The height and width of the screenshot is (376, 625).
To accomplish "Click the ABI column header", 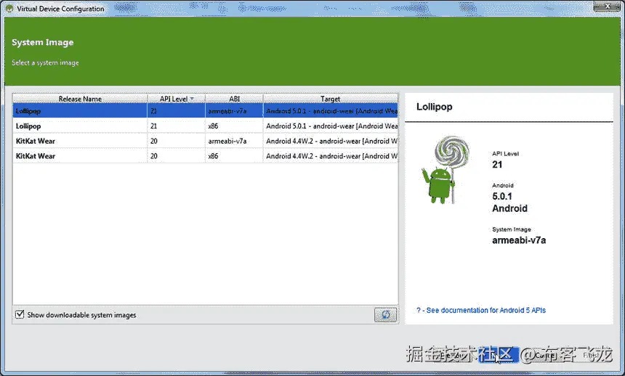I will (x=234, y=99).
